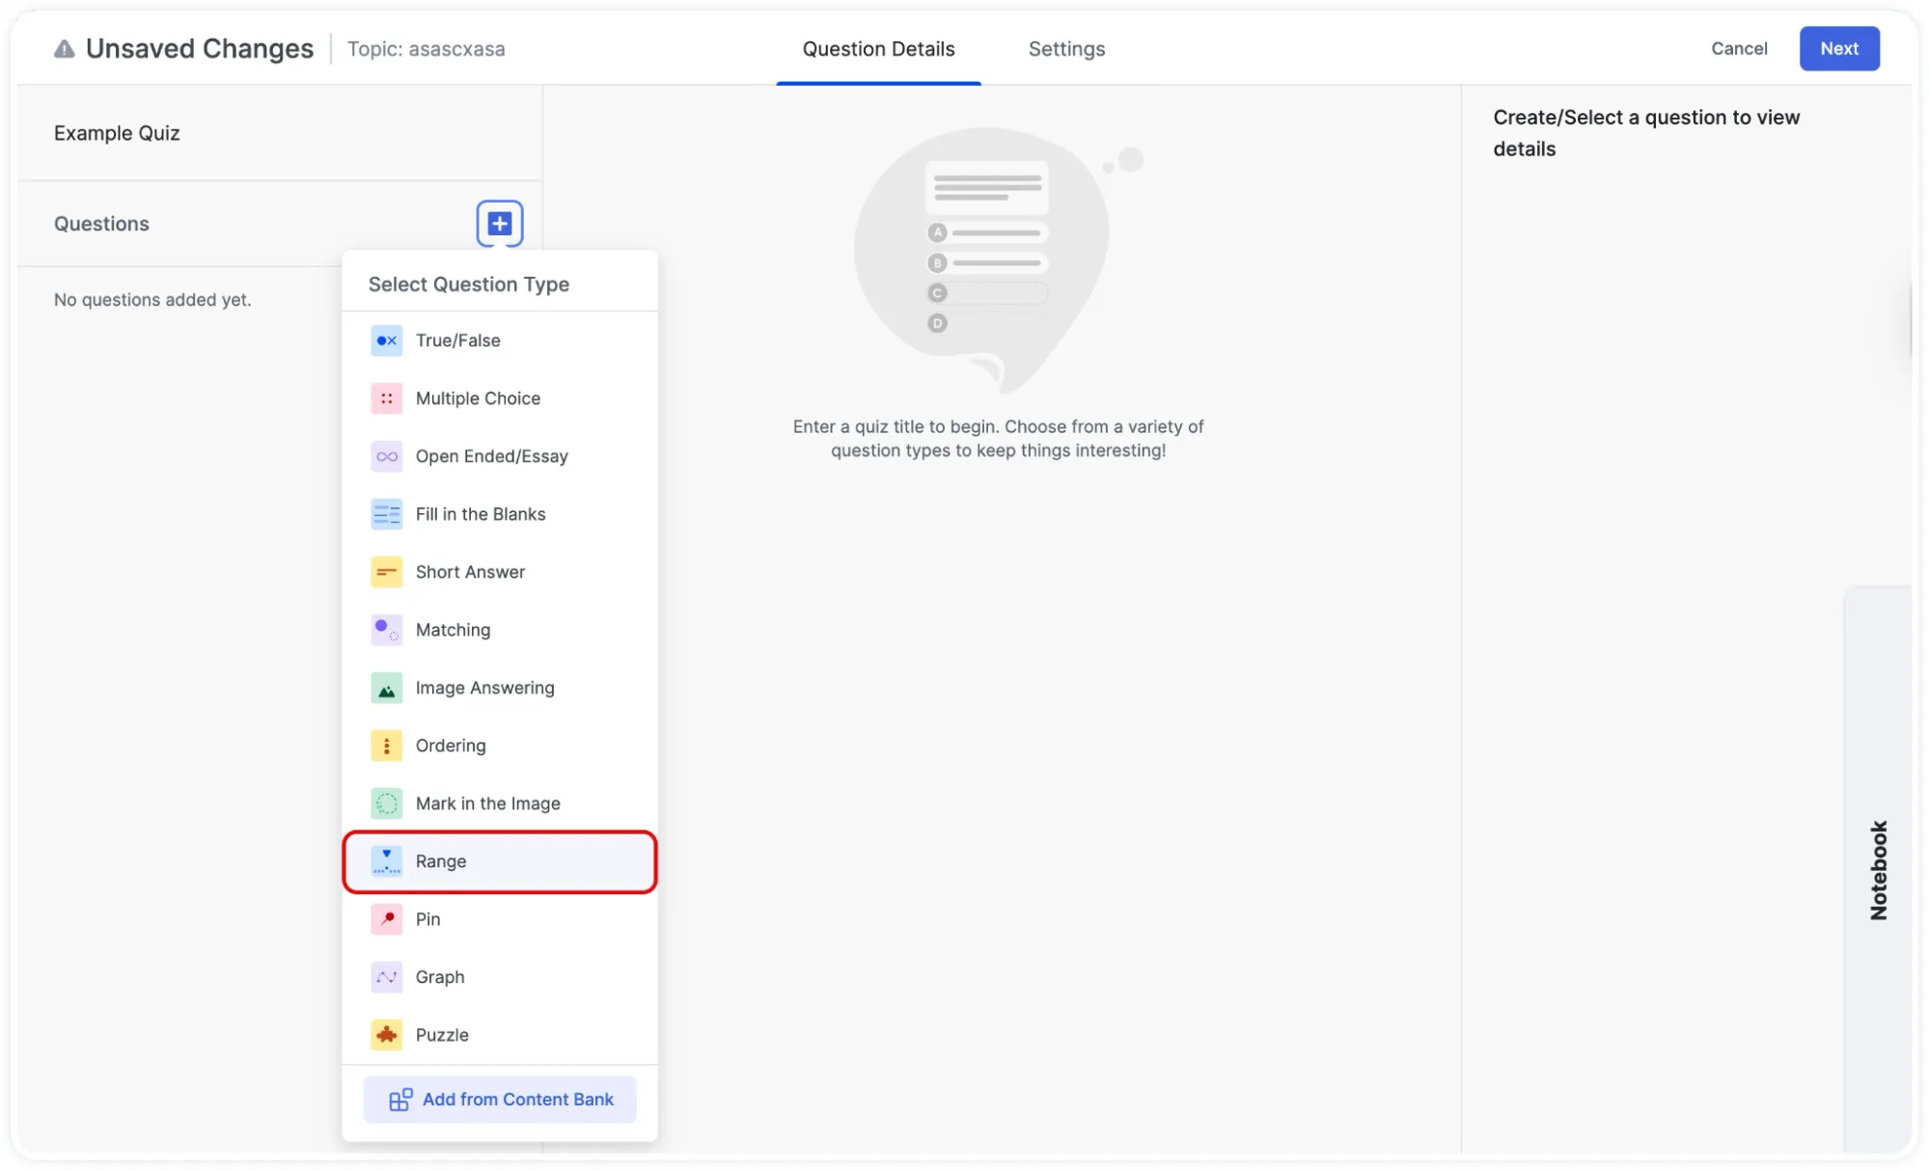Click the Content Bank grid icon
The height and width of the screenshot is (1171, 1929).
tap(400, 1100)
